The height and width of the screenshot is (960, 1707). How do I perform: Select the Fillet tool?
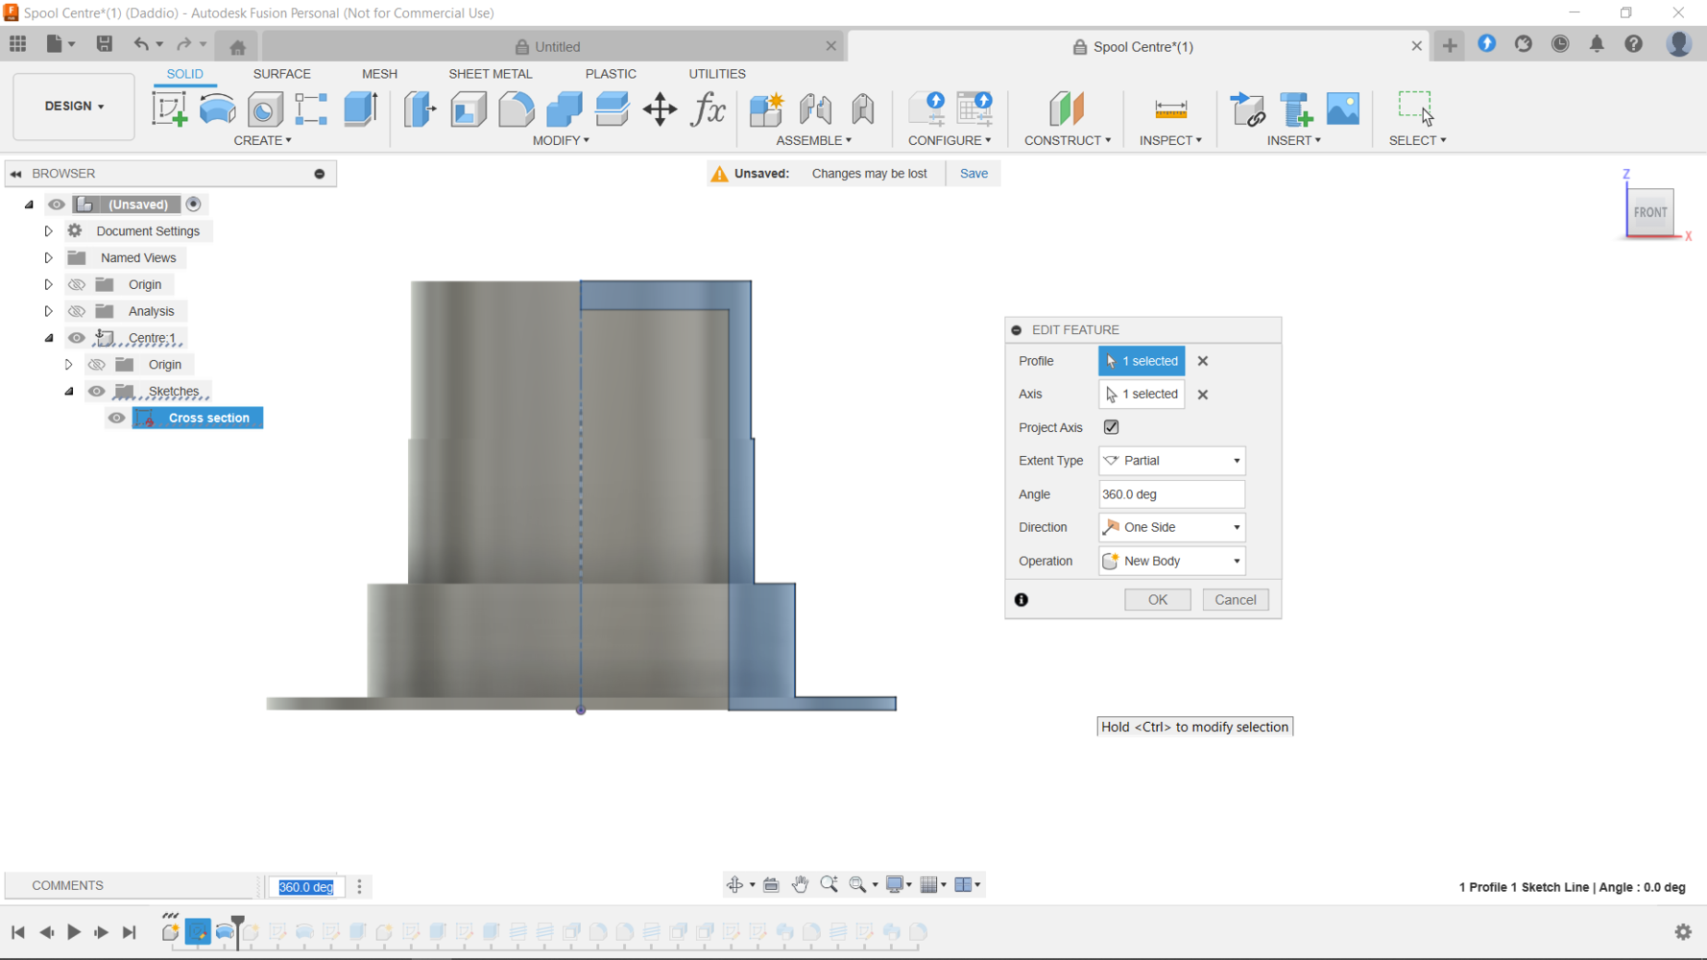517,108
